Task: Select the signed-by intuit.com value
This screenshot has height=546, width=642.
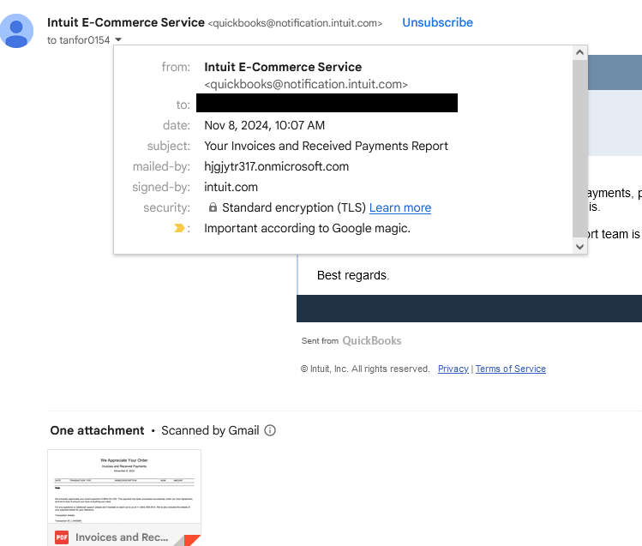Action: (231, 187)
